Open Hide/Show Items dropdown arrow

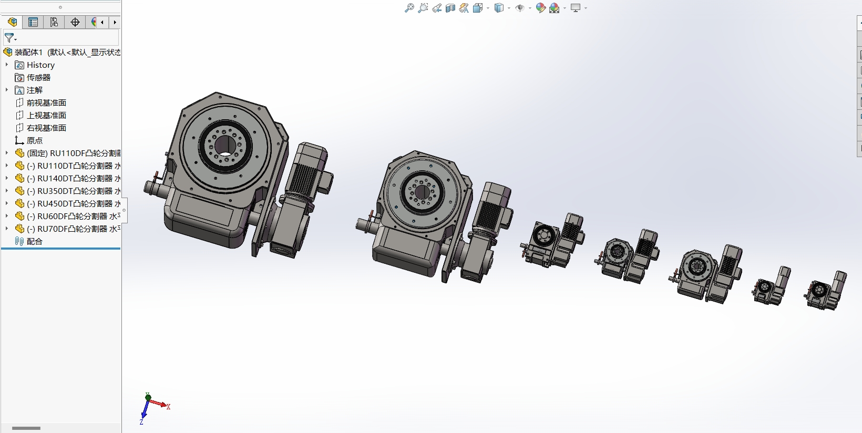click(x=530, y=8)
